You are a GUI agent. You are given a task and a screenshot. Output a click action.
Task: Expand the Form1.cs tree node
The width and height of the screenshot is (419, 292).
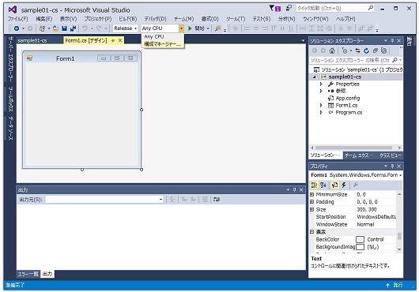[321, 105]
